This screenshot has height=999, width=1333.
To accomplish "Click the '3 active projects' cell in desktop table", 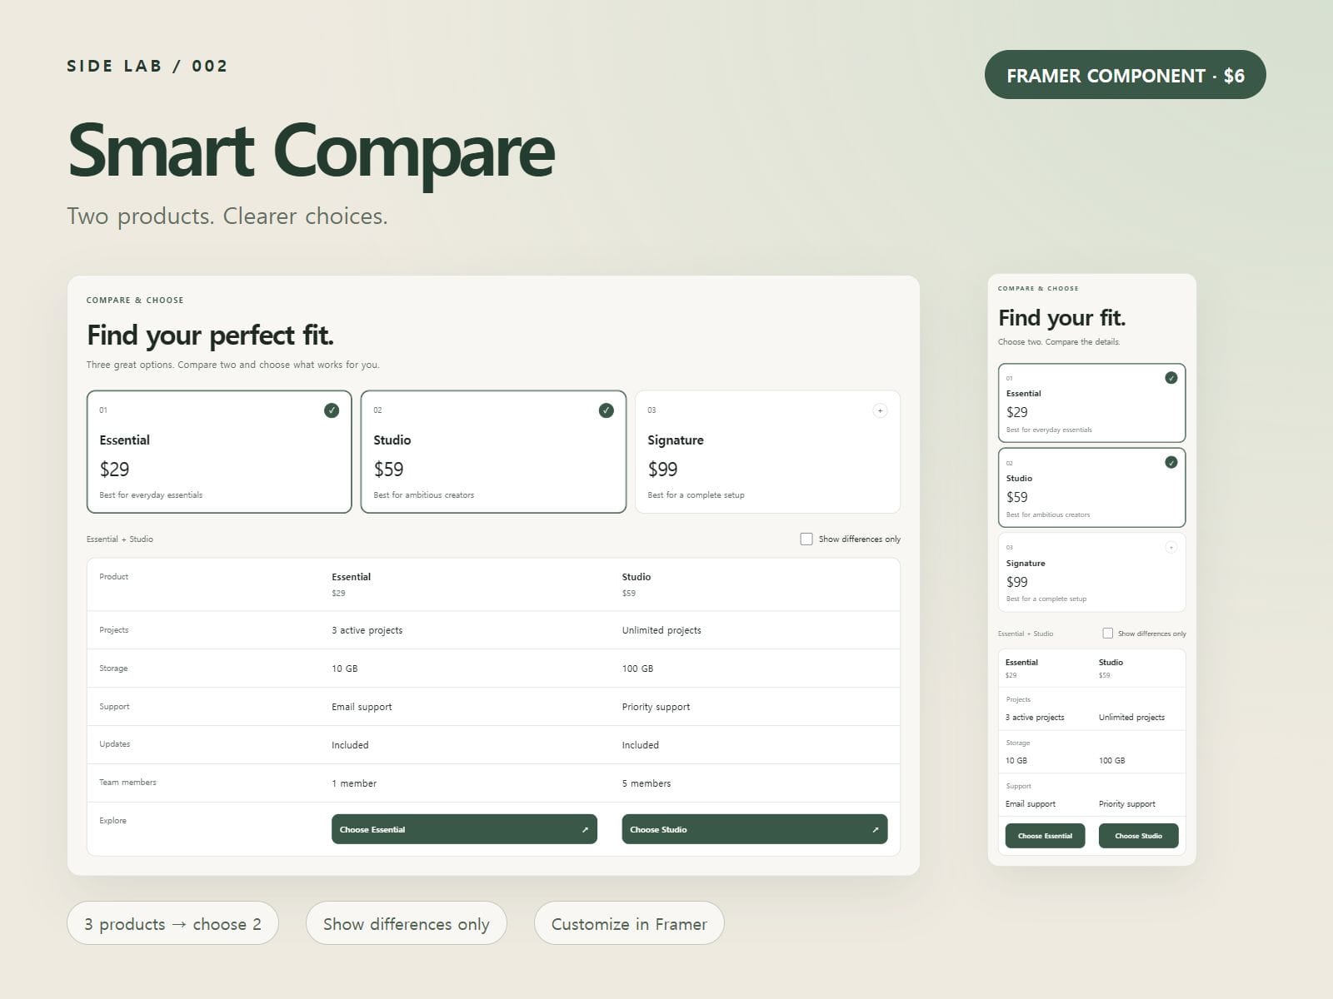I will point(367,630).
